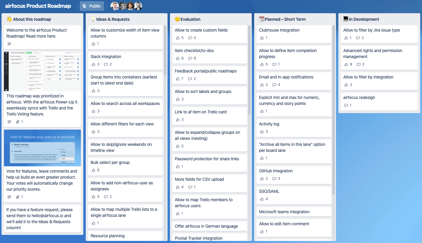Screen dimensions: 422x243
Task: Click the fourth member avatar in header
Action: click(138, 6)
